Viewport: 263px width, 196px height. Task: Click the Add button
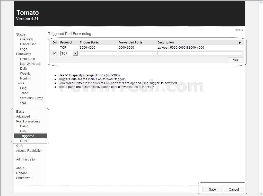click(x=235, y=60)
